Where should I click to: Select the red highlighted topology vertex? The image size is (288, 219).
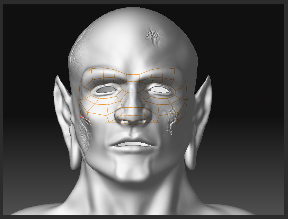coord(81,115)
